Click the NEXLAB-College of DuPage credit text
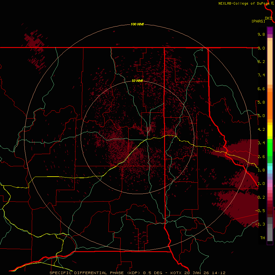275x275 pixels. point(244,3)
